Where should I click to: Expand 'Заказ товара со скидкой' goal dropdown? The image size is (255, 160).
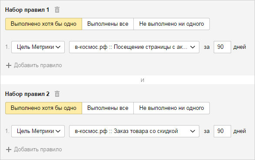click(134, 131)
